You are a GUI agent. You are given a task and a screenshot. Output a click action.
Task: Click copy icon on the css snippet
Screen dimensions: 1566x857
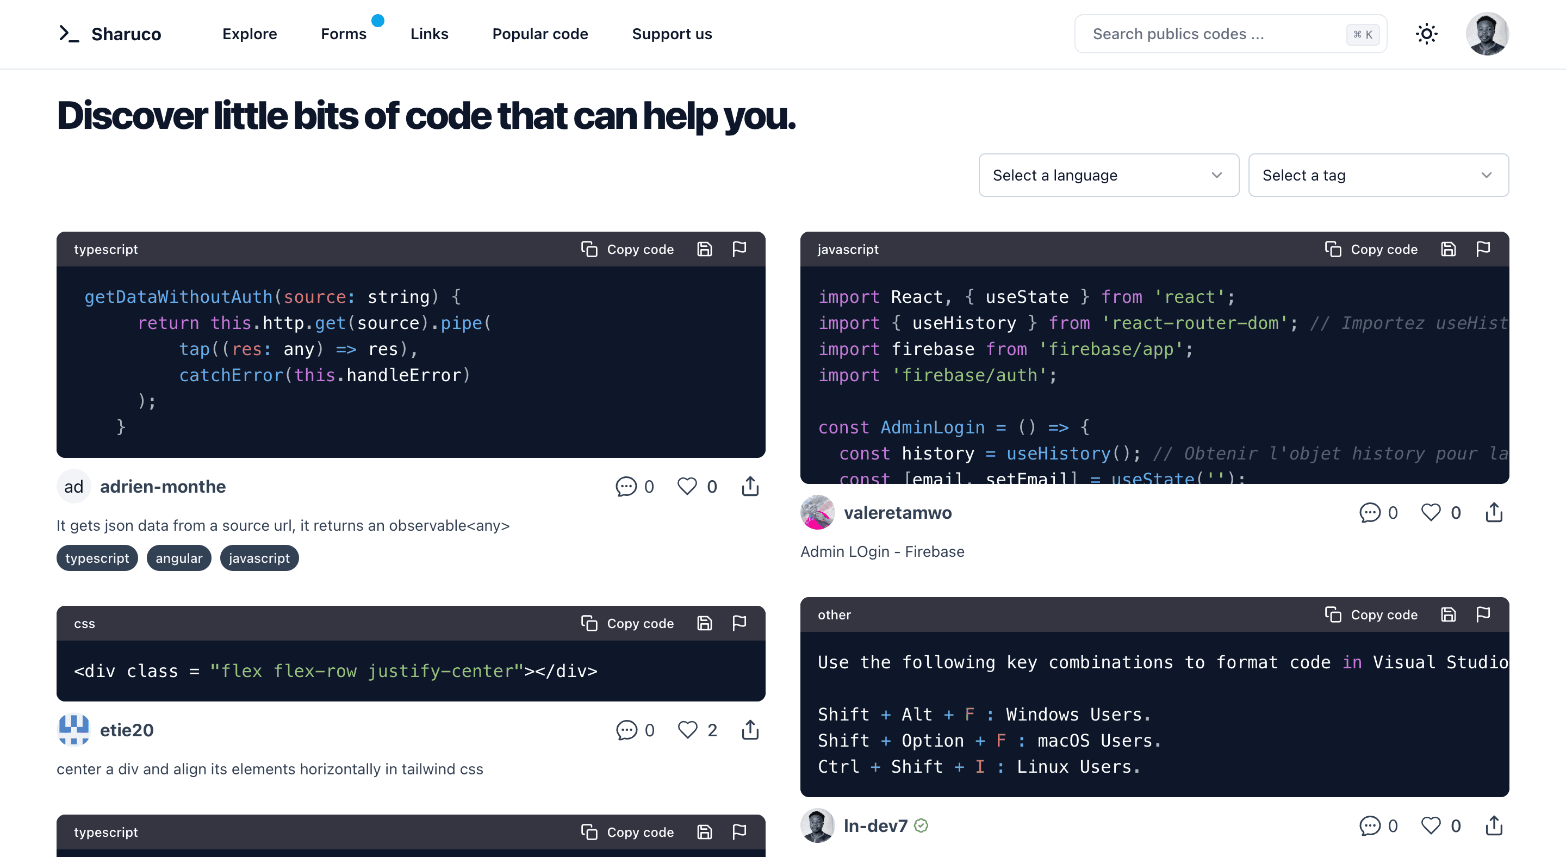tap(589, 623)
